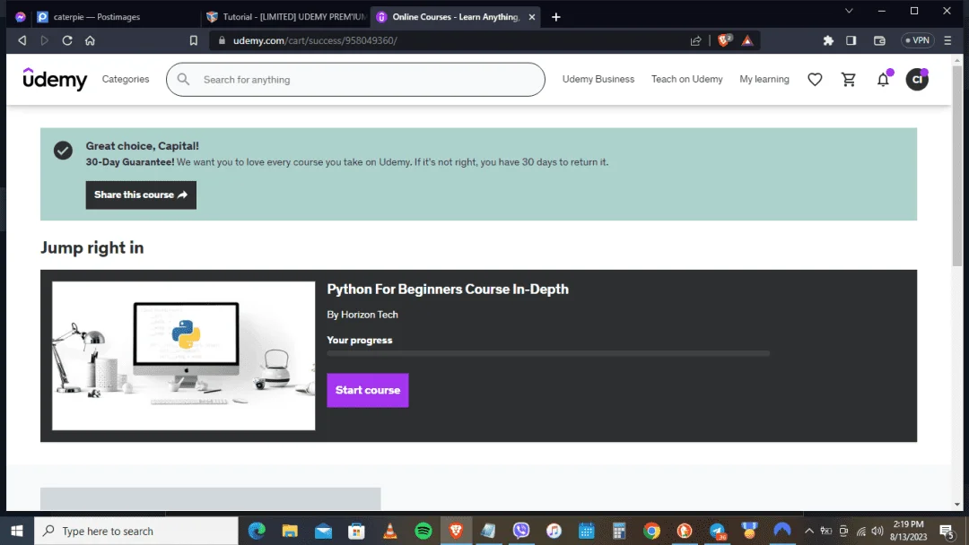Click the udemy.com address bar URL
969x545 pixels.
point(315,40)
